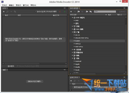Click the duplicate icon in queue toolbar
The image size is (129, 93).
(15, 12)
